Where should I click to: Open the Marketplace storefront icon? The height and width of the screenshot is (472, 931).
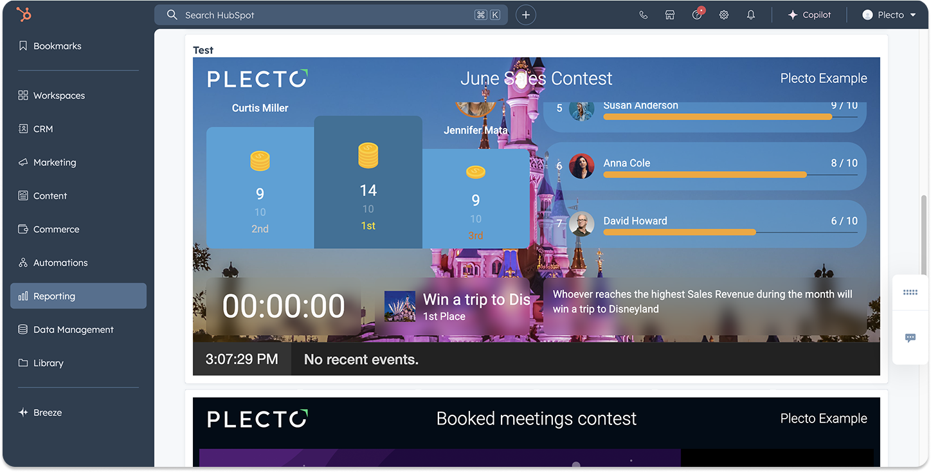(670, 15)
